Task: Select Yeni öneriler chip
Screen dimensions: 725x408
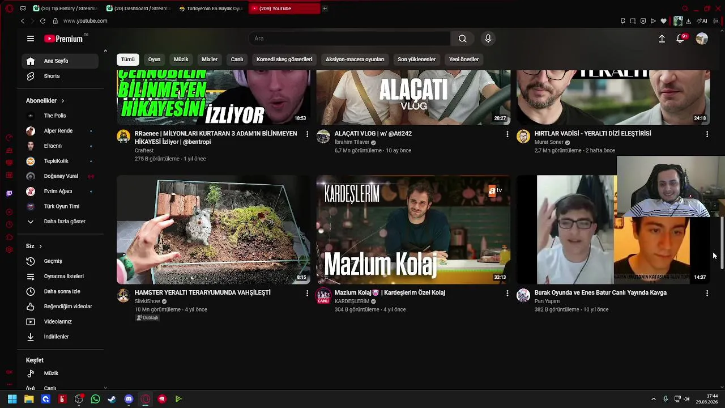Action: (x=464, y=59)
